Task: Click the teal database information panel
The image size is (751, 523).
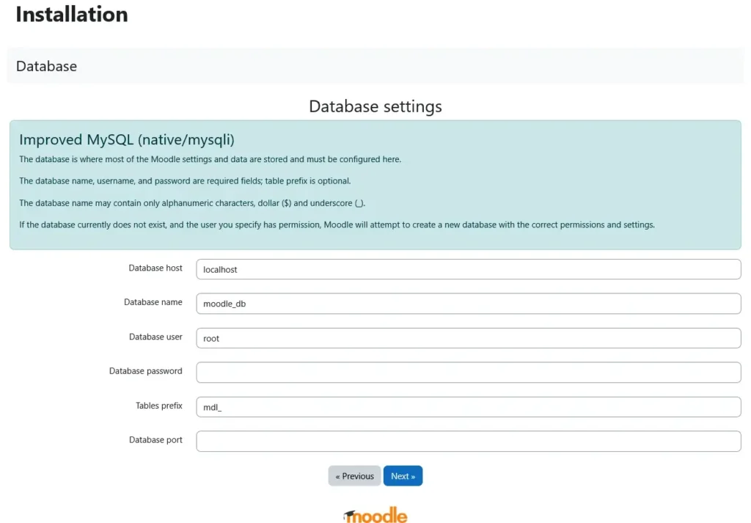Action: (375, 183)
